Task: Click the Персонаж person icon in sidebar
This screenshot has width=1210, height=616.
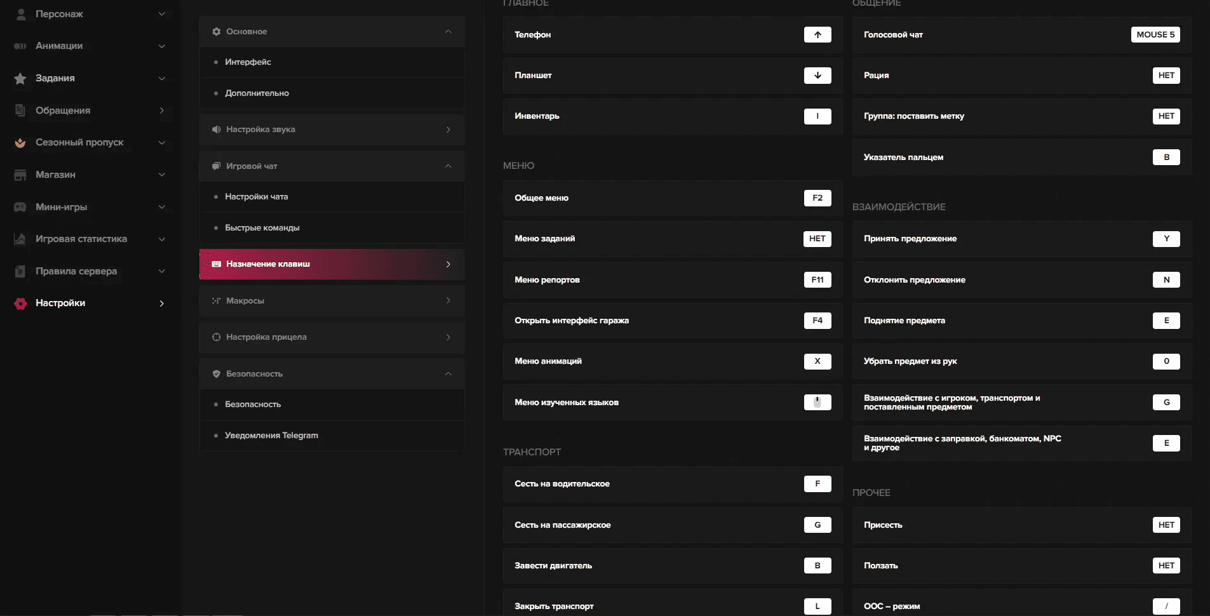Action: (x=21, y=14)
